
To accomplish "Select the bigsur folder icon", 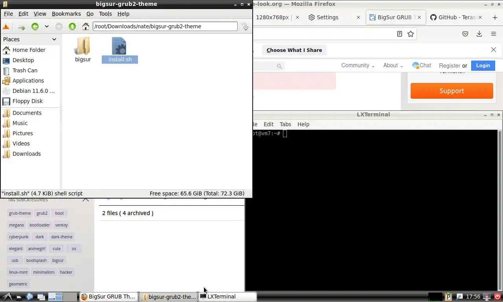I will [83, 46].
